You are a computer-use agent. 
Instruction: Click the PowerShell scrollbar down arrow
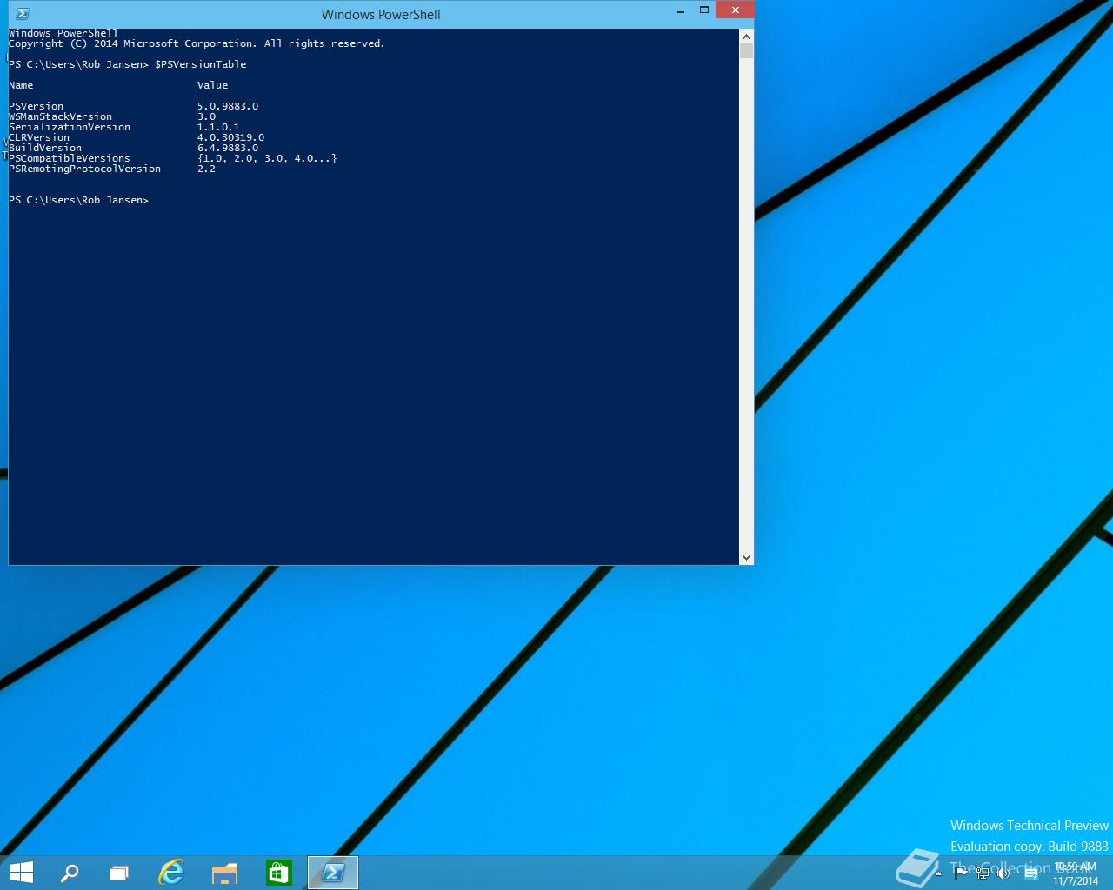(746, 558)
